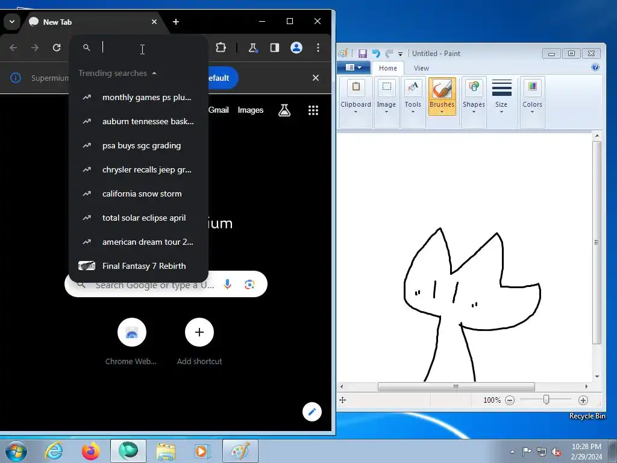The width and height of the screenshot is (617, 463).
Task: Click the Redo arrow in Paint
Action: pos(389,53)
